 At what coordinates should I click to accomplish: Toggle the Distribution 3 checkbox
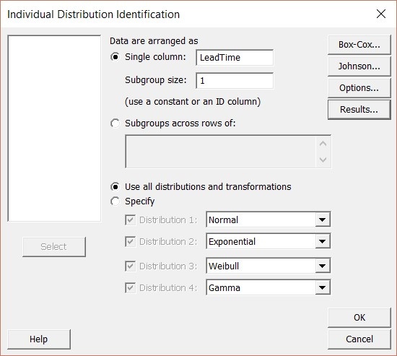point(131,266)
